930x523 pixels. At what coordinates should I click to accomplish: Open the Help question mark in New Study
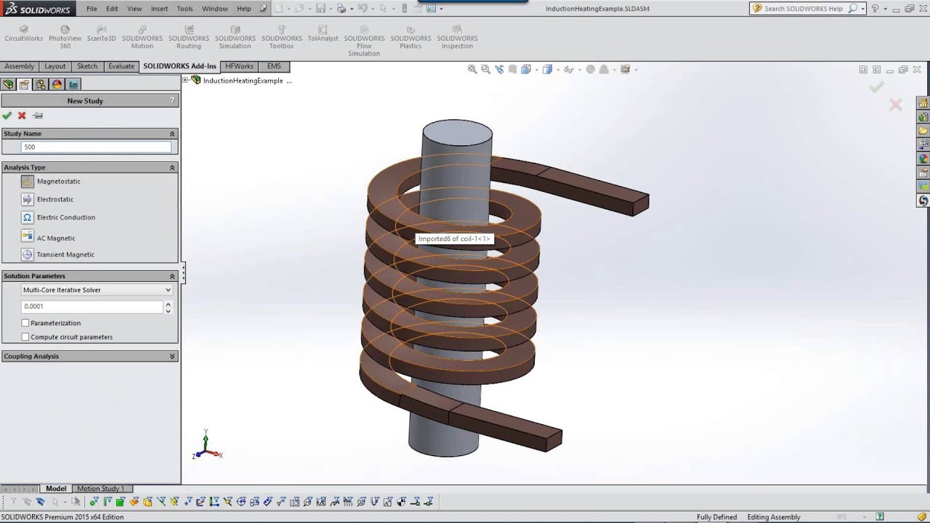point(172,100)
